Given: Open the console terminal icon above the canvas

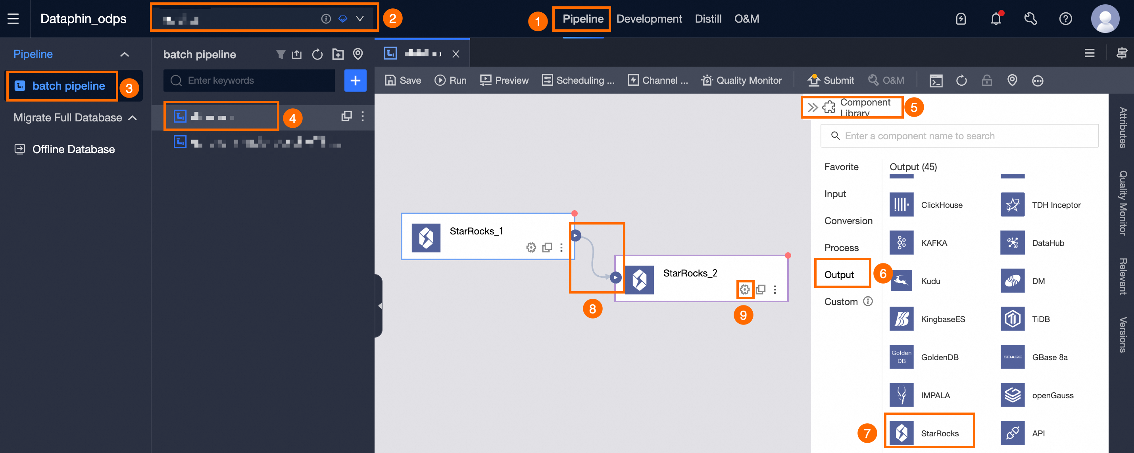Looking at the screenshot, I should (937, 80).
